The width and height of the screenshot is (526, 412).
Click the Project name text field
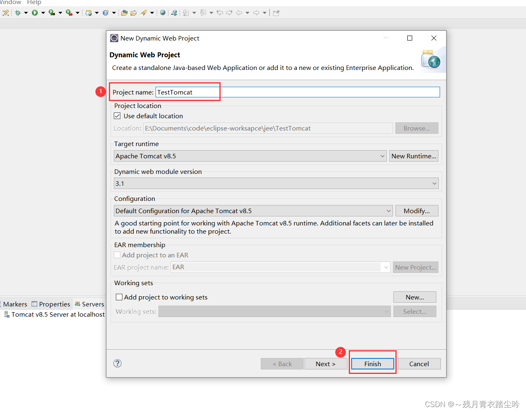(298, 92)
